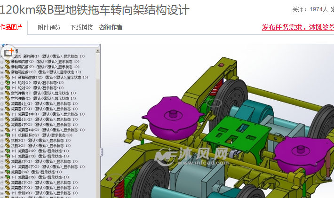Expand the 减震器1下<2> tree node
This screenshot has height=198, width=334.
point(2,125)
